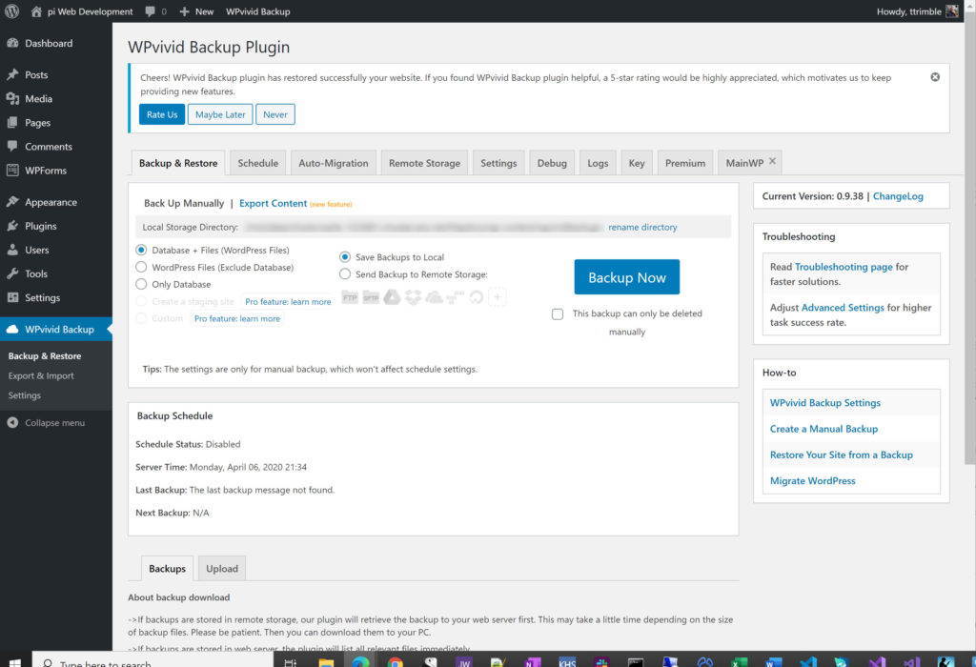
Task: Open Export & Import submenu item
Action: point(41,375)
